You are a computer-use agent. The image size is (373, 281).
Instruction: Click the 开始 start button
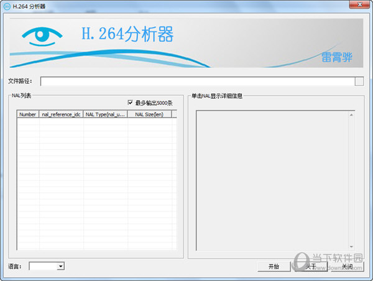(274, 267)
